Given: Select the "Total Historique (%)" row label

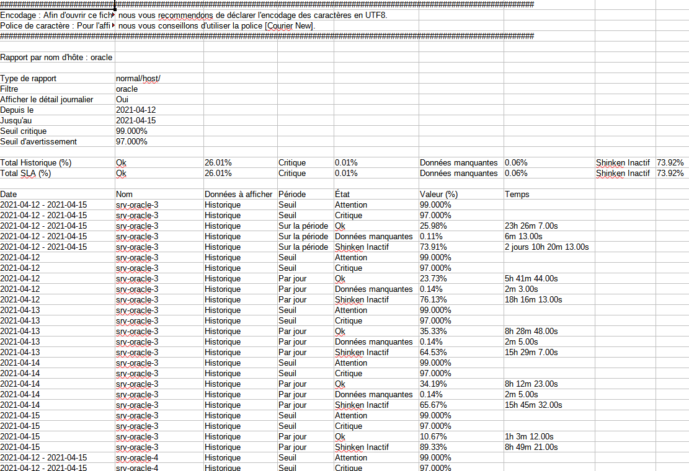Looking at the screenshot, I should coord(36,163).
